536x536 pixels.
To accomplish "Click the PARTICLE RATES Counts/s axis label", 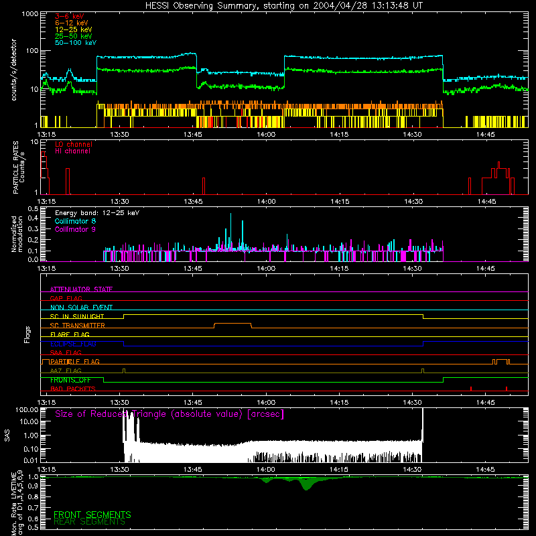I will 19,167.
